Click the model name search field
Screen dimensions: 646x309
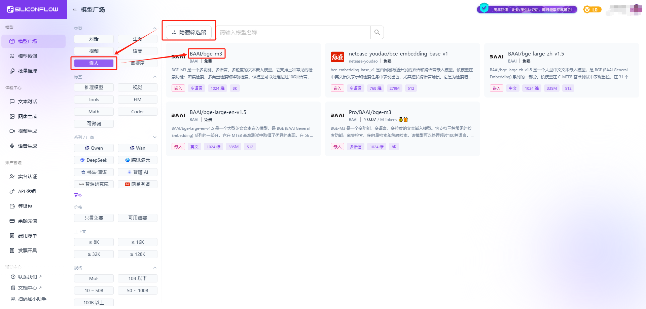click(x=293, y=32)
